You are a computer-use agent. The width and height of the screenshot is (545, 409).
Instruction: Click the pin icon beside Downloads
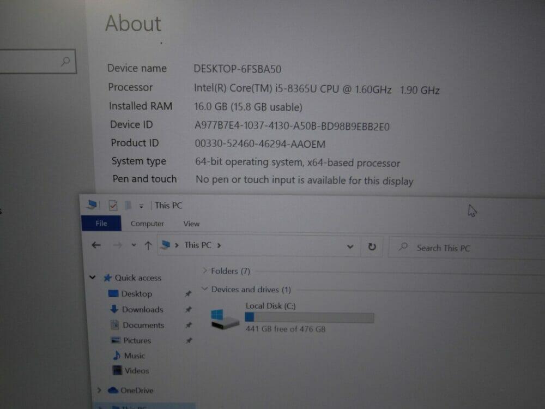point(189,309)
